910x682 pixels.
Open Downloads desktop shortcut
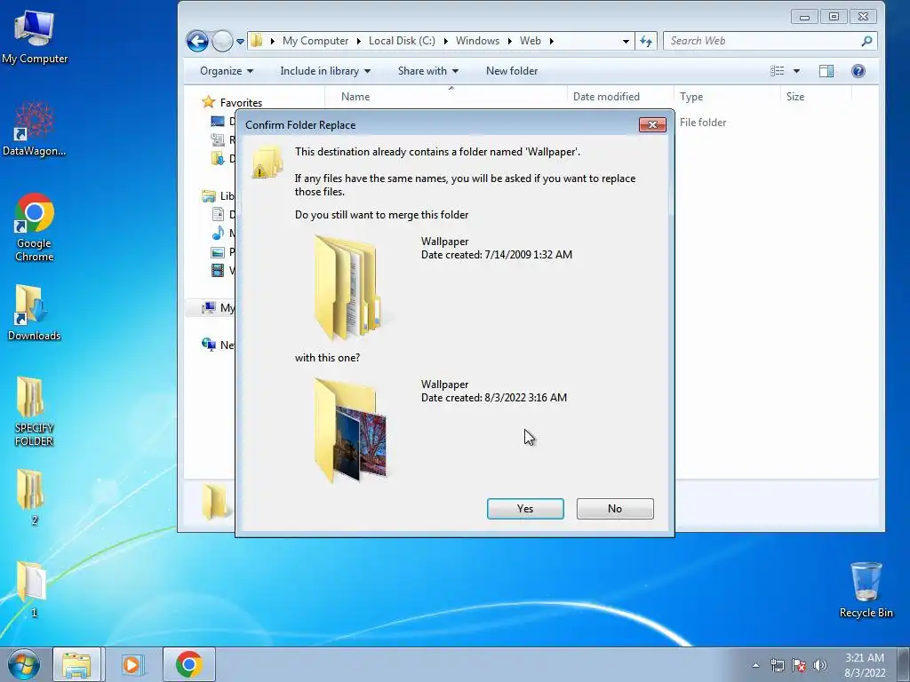click(x=35, y=313)
